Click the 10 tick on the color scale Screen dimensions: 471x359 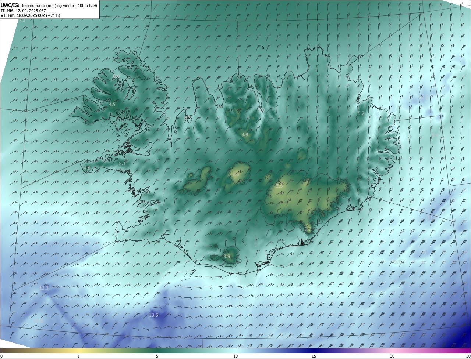235,356
